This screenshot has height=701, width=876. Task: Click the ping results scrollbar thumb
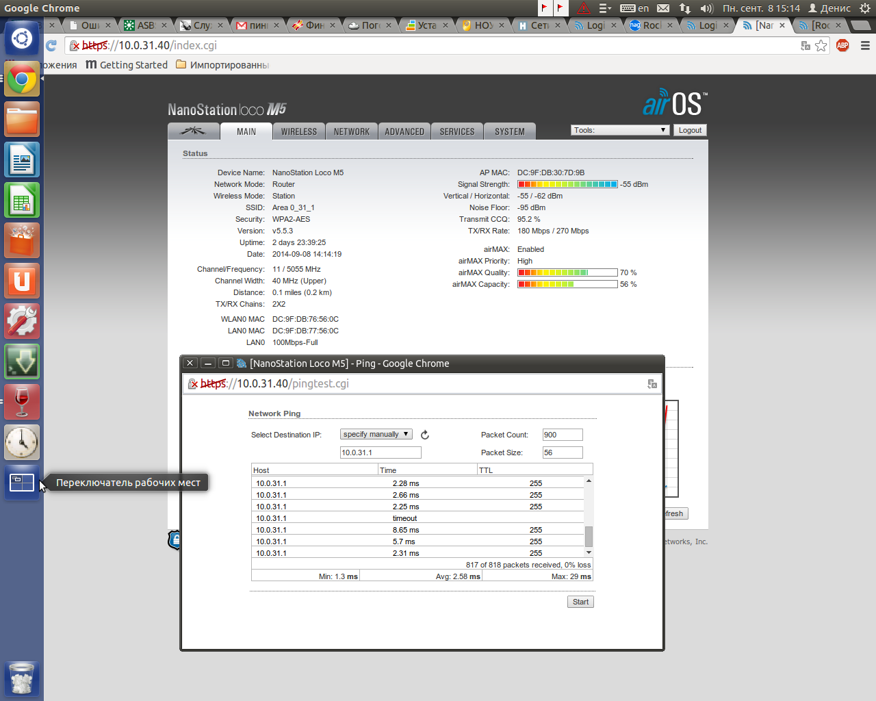tap(589, 536)
